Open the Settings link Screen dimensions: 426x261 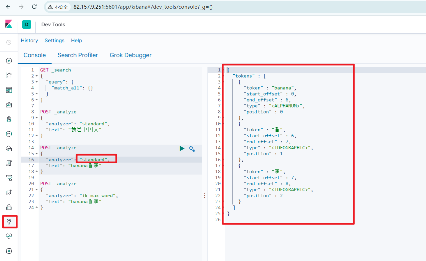55,41
